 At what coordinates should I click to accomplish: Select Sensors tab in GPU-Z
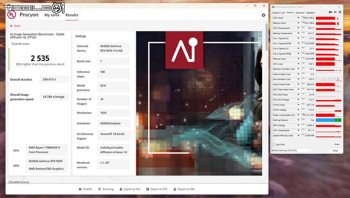(290, 13)
